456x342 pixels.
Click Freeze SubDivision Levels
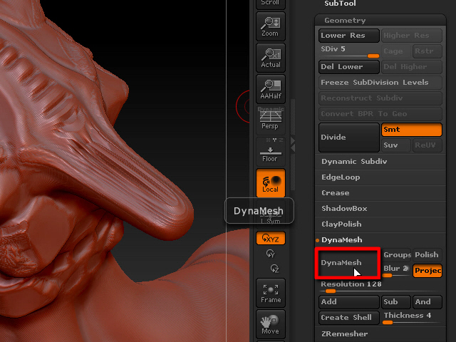(x=380, y=83)
